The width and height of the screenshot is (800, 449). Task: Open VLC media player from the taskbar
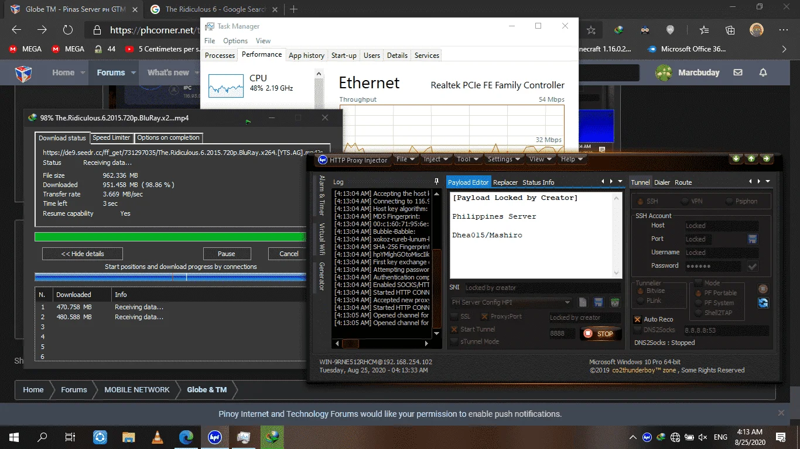(x=158, y=437)
